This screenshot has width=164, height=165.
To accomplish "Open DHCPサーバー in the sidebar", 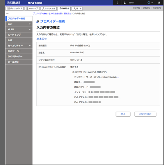I will [19, 57].
